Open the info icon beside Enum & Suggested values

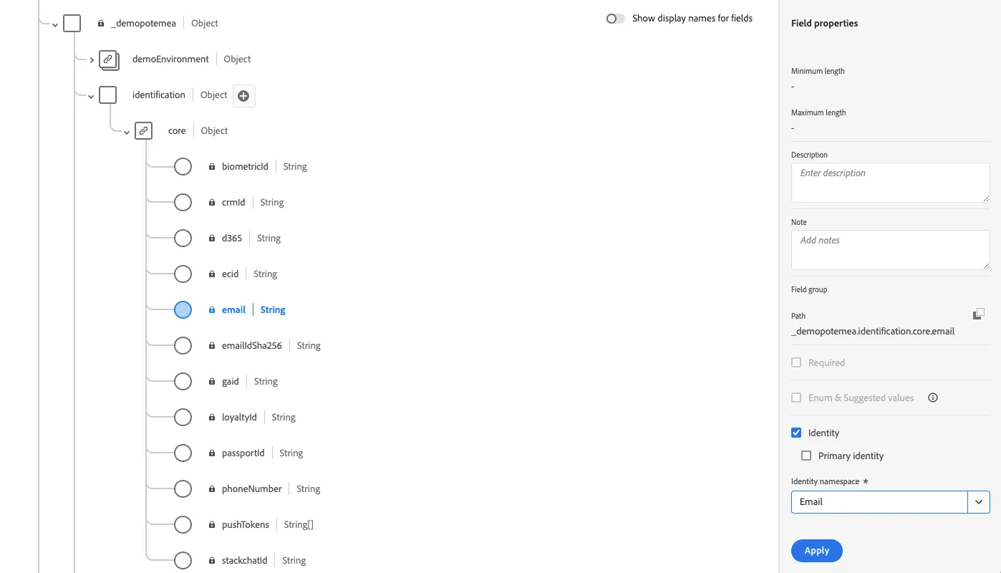[933, 398]
